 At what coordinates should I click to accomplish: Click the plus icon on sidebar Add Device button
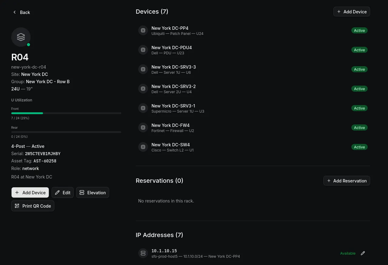[x=17, y=192]
